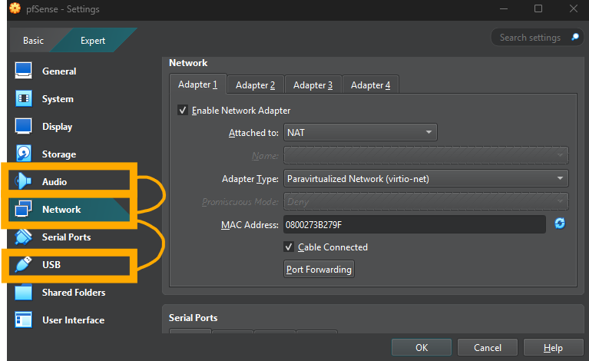Image resolution: width=589 pixels, height=361 pixels.
Task: Click the Serial Ports section heading
Action: tap(193, 318)
